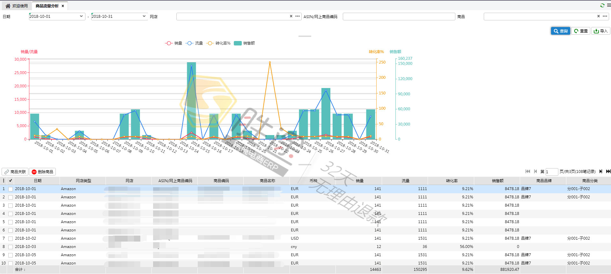This screenshot has height=274, width=611.
Task: Toggle the 流量 legend series
Action: tap(194, 43)
